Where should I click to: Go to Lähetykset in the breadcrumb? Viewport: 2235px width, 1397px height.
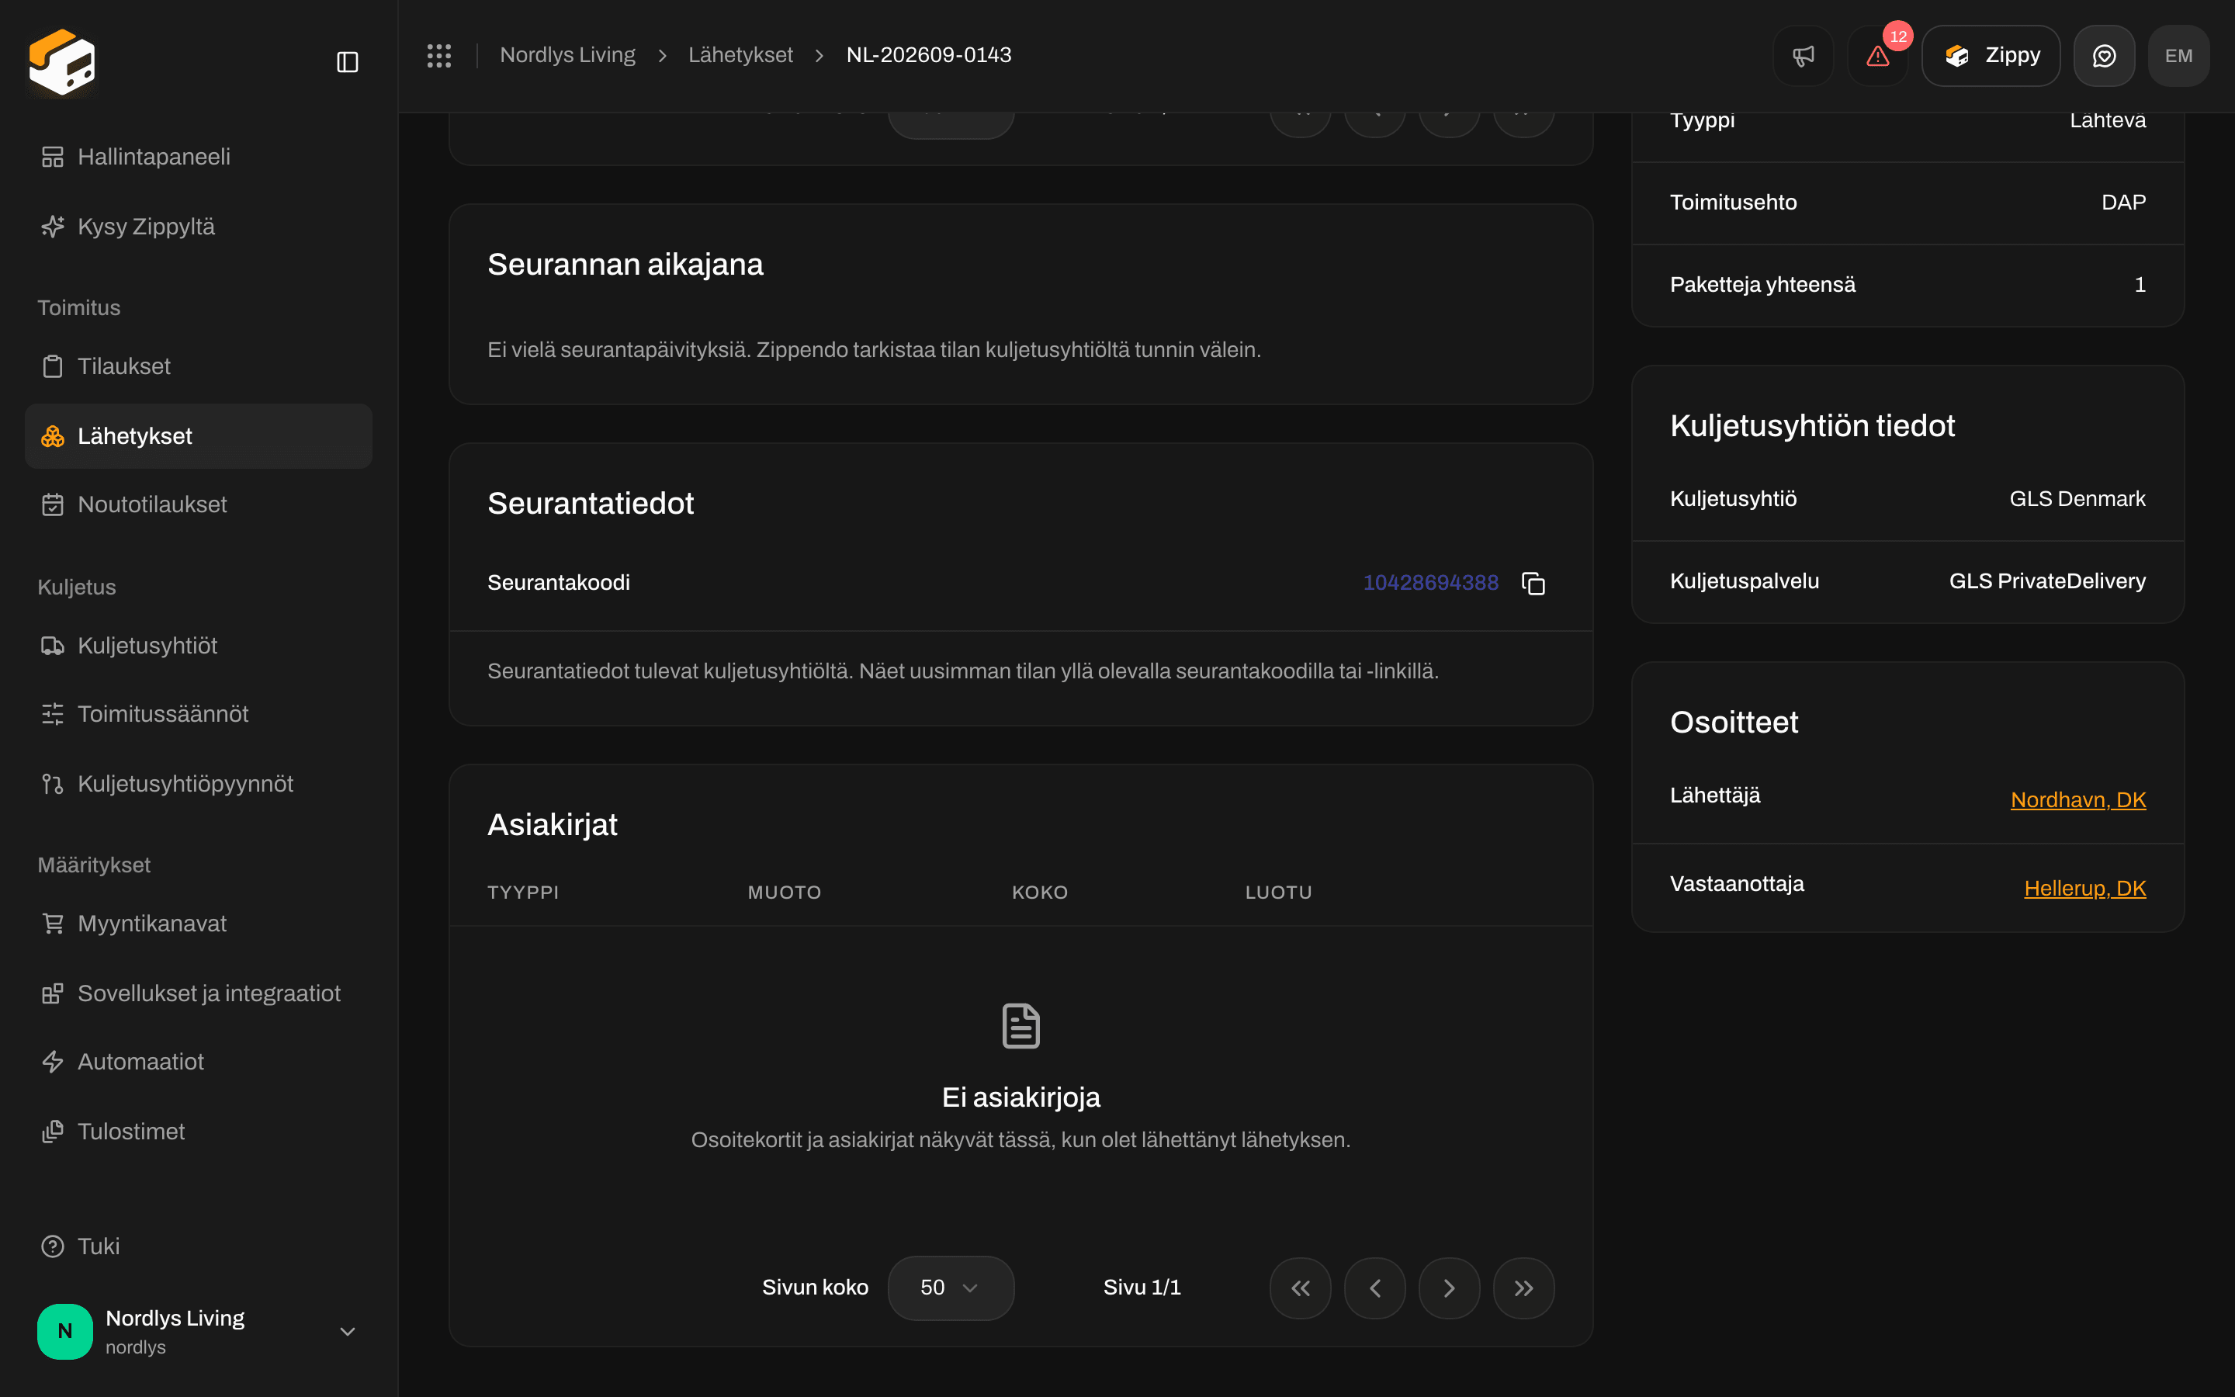pyautogui.click(x=740, y=55)
